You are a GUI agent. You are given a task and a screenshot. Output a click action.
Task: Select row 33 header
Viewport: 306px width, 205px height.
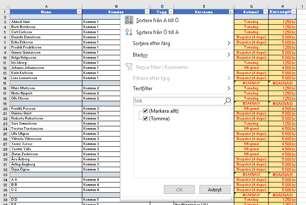[x=5, y=174]
